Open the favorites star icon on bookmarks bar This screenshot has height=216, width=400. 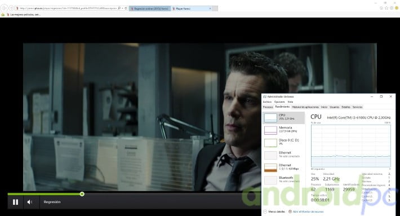(x=3, y=15)
